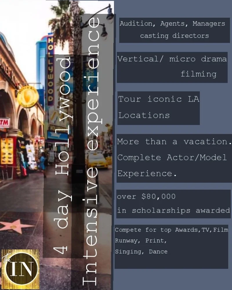Click "over $80,000" text
The width and height of the screenshot is (232, 290).
point(146,196)
